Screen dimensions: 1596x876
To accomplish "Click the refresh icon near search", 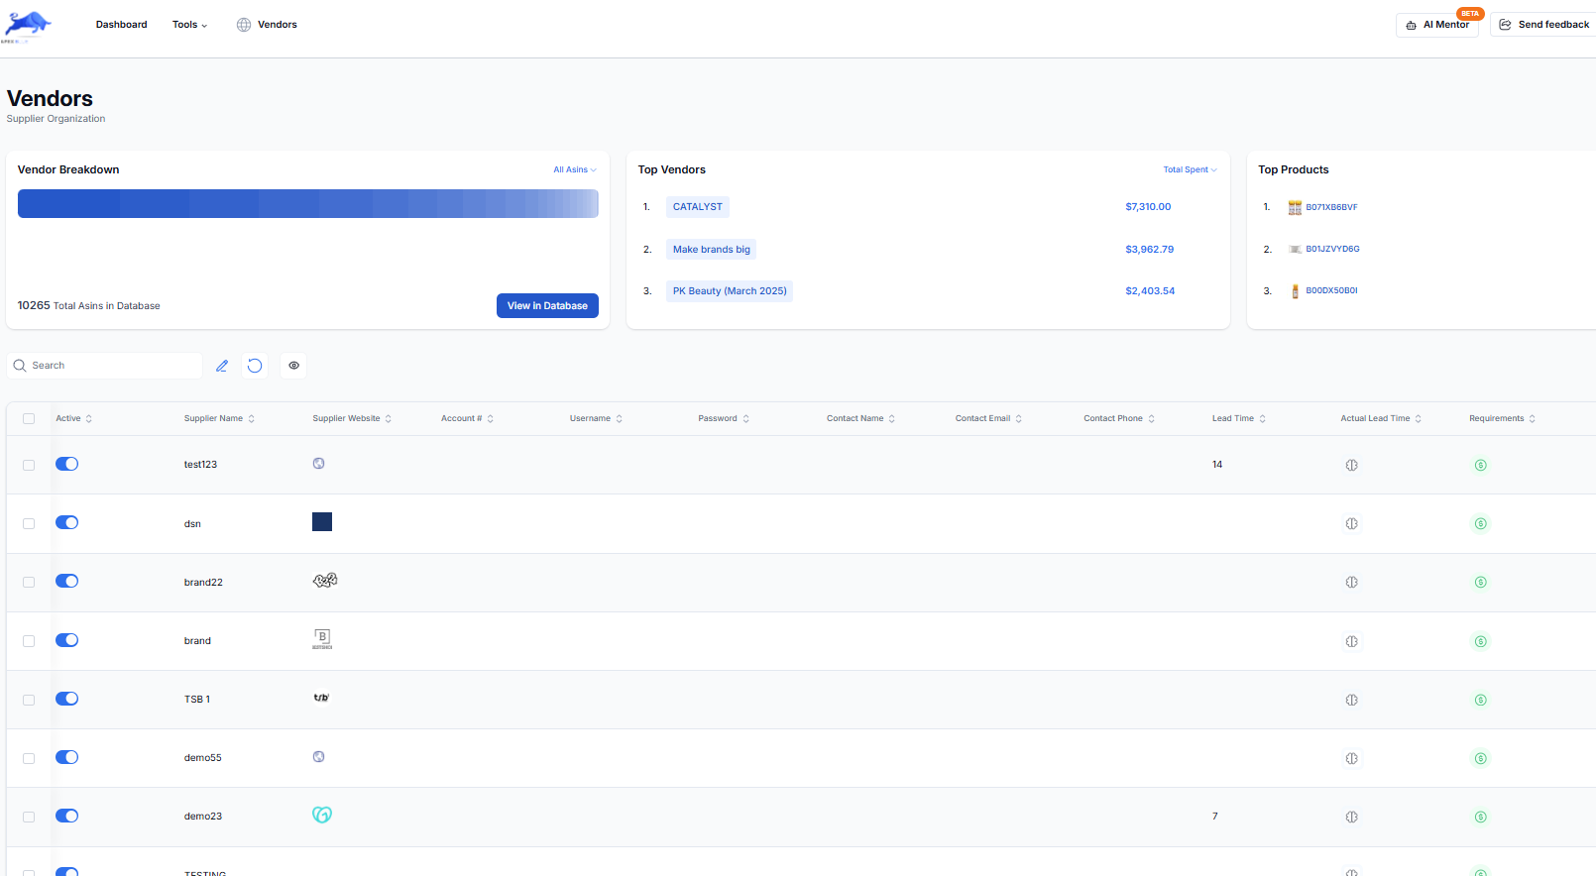I will point(255,366).
